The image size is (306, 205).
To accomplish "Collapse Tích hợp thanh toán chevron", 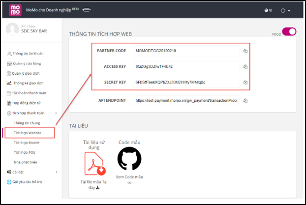I will pyautogui.click(x=56, y=113).
